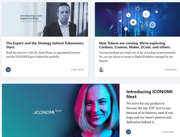
Task: Click the red Tron token icon in banner
Action: pyautogui.click(x=129, y=15)
